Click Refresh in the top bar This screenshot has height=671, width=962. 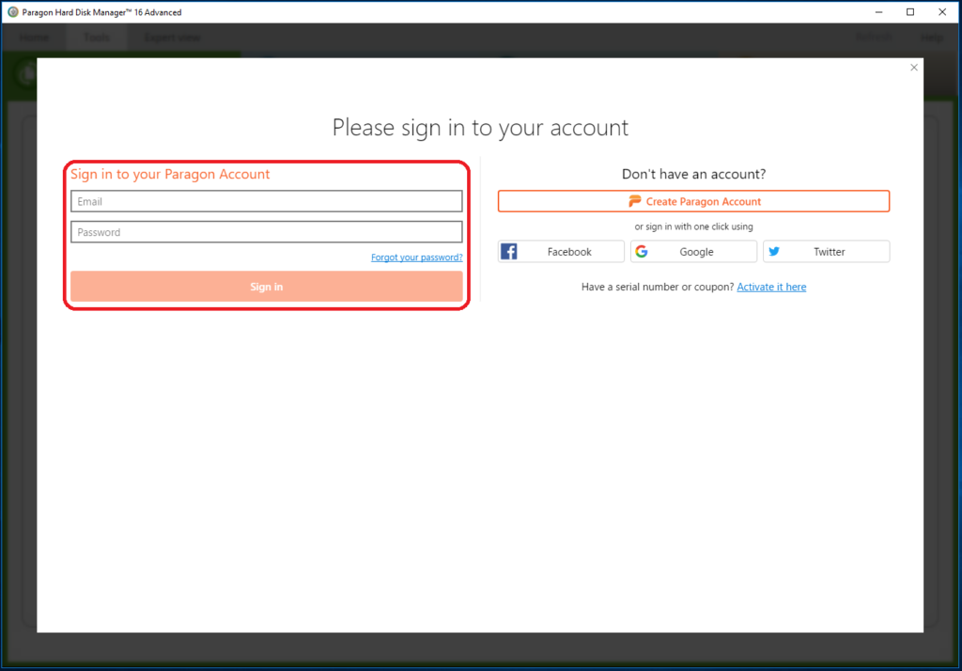(x=874, y=38)
